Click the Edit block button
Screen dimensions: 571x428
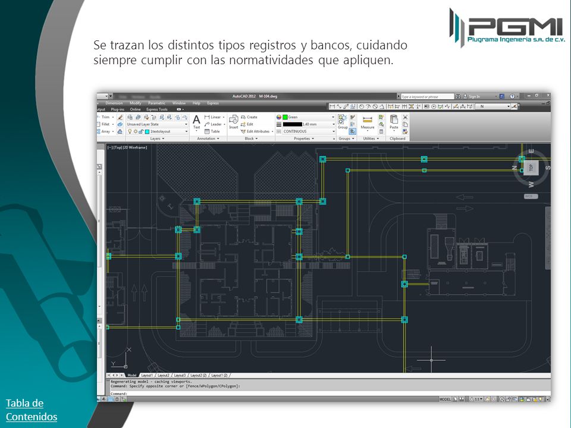point(247,124)
